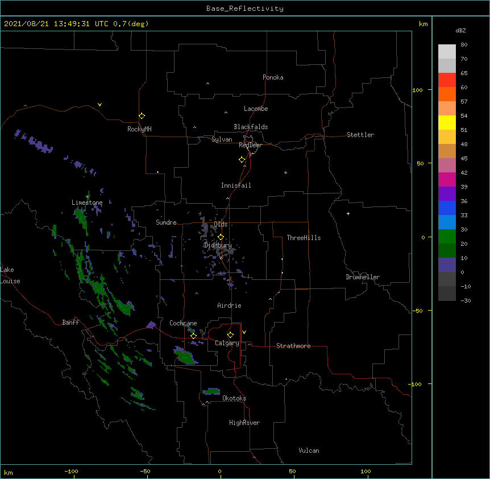Click the RockyMH label
This screenshot has height=479, width=490.
pos(139,129)
